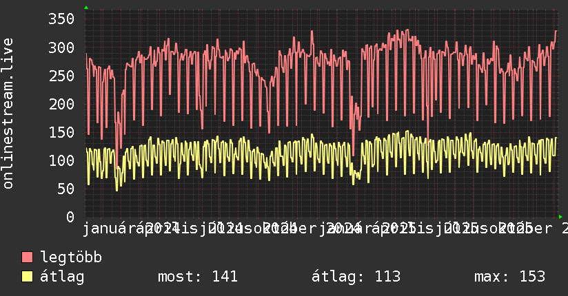
Task: Click the red legtöbb legend swatch
Action: coord(27,257)
